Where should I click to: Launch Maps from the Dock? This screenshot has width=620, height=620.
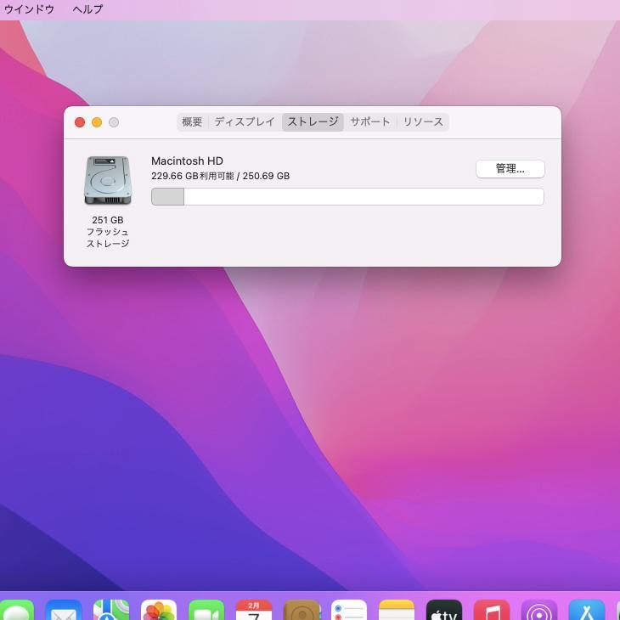tap(111, 610)
